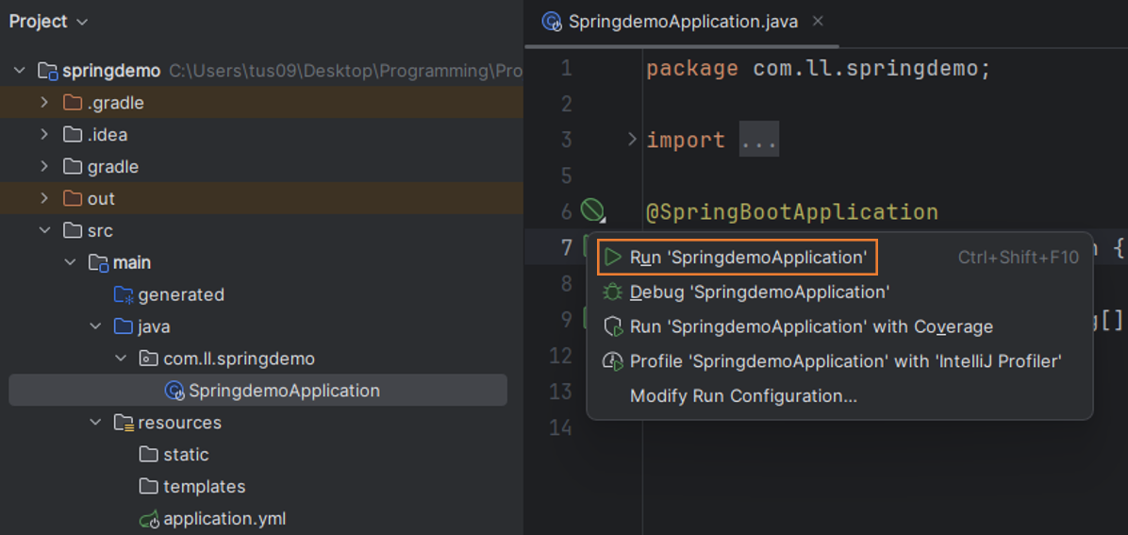Select the templates folder in tree

(204, 487)
